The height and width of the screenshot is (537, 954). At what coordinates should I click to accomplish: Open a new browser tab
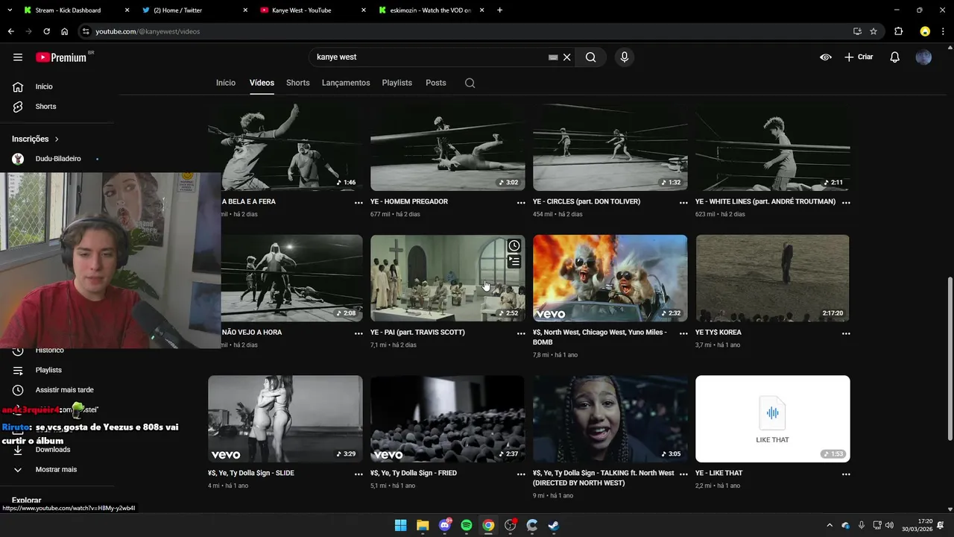[499, 10]
